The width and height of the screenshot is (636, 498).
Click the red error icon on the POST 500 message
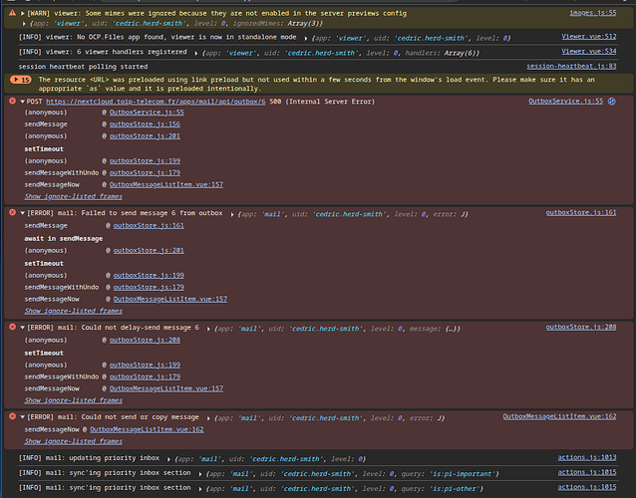click(13, 101)
